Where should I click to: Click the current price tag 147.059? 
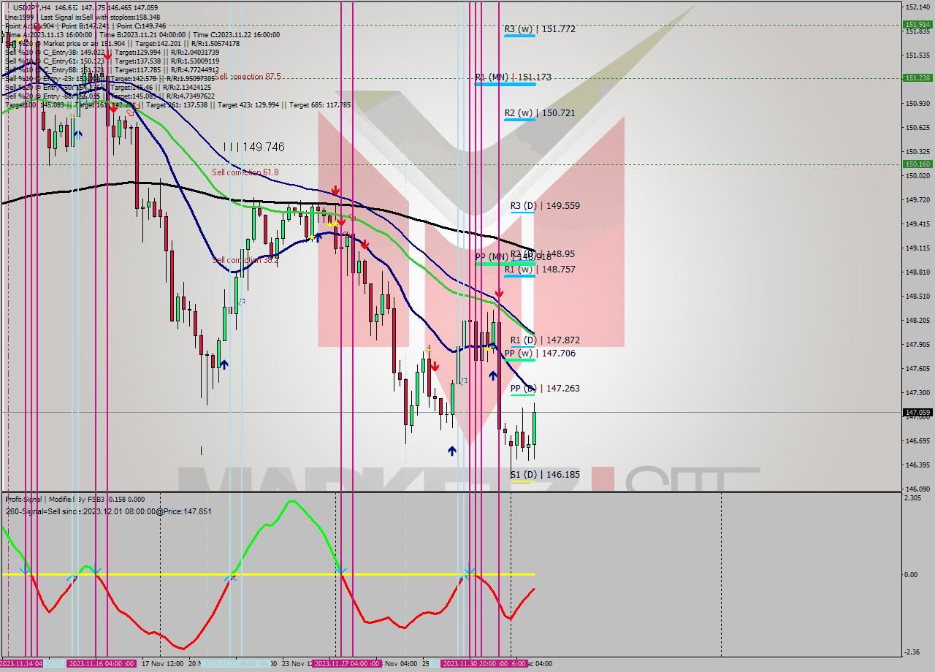pyautogui.click(x=917, y=413)
